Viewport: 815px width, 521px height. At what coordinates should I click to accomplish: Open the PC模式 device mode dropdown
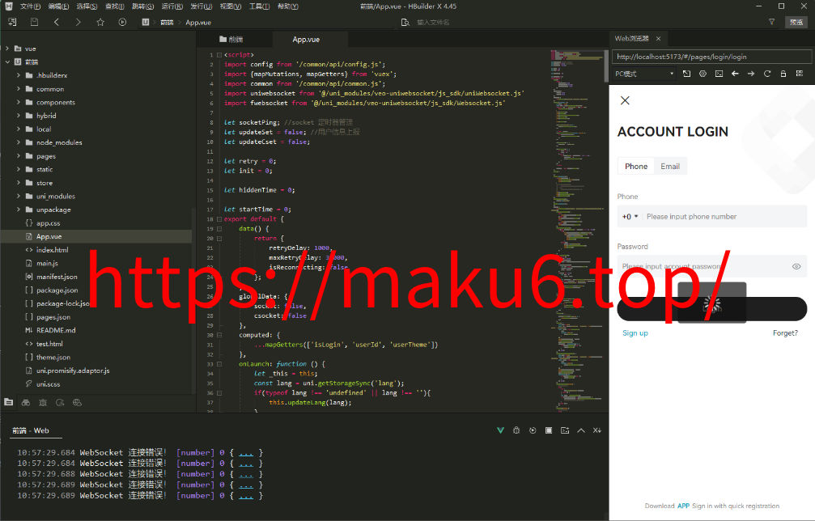click(644, 74)
